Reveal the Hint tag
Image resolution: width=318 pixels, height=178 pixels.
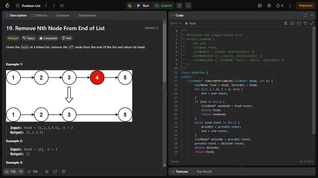[x=67, y=38]
